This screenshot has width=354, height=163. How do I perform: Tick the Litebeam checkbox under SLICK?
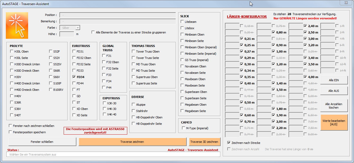pos(182,22)
